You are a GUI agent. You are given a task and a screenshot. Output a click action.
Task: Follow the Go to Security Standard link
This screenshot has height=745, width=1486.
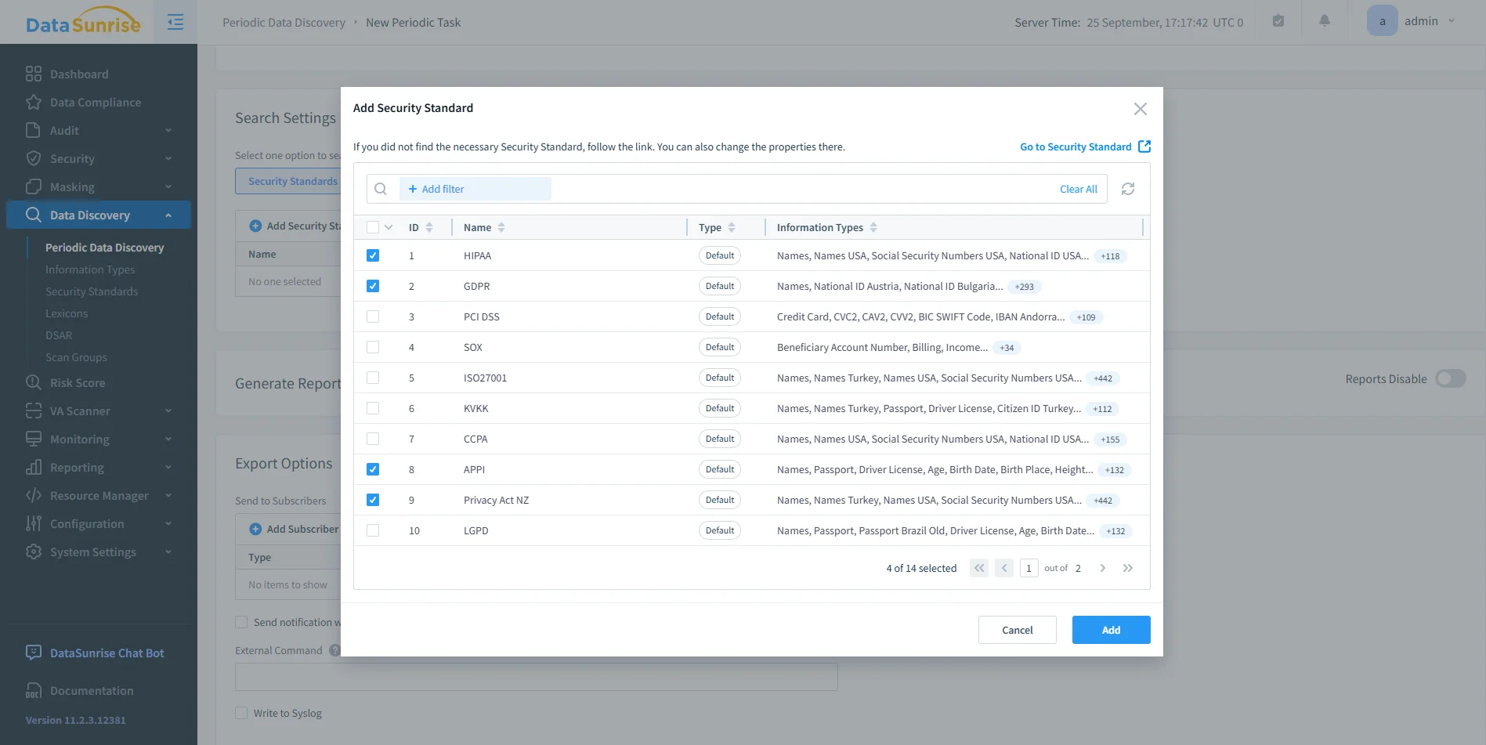(1075, 146)
